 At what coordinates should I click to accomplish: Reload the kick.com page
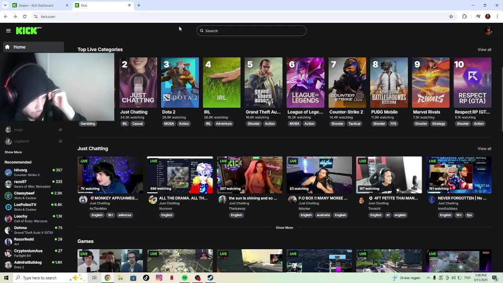(24, 17)
